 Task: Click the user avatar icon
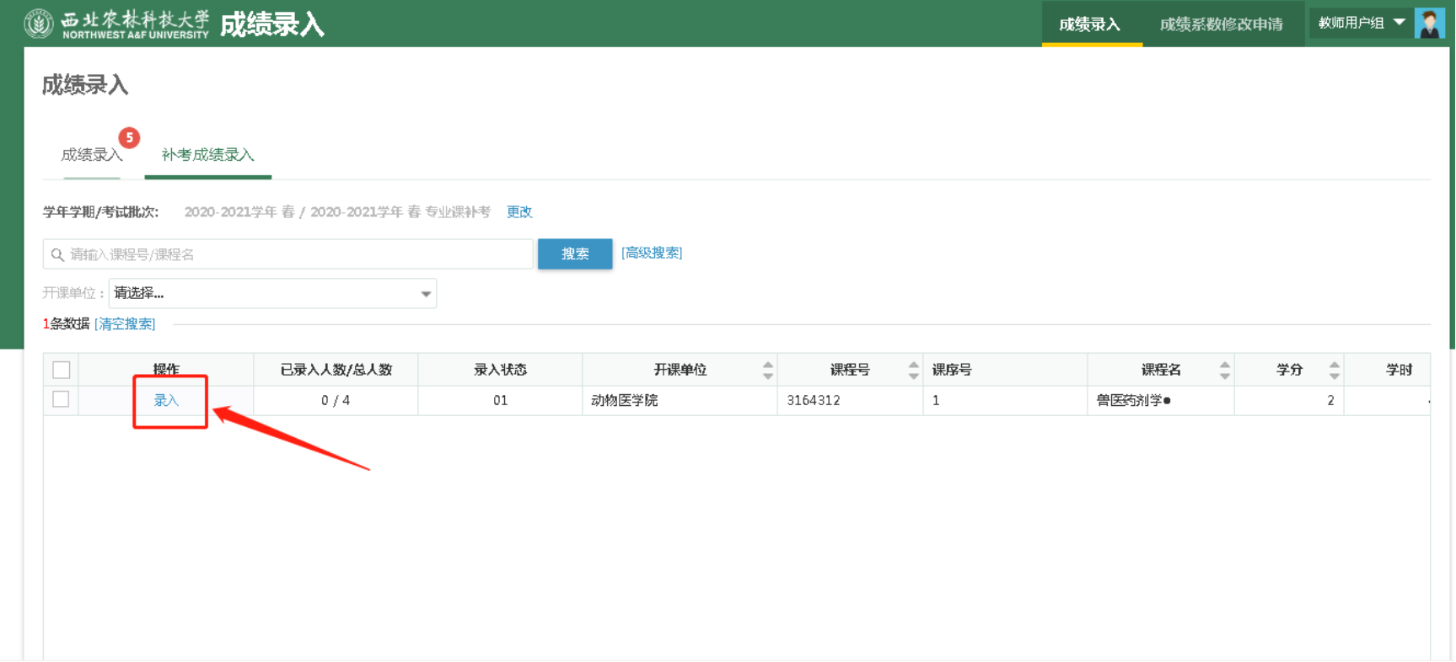pos(1429,24)
